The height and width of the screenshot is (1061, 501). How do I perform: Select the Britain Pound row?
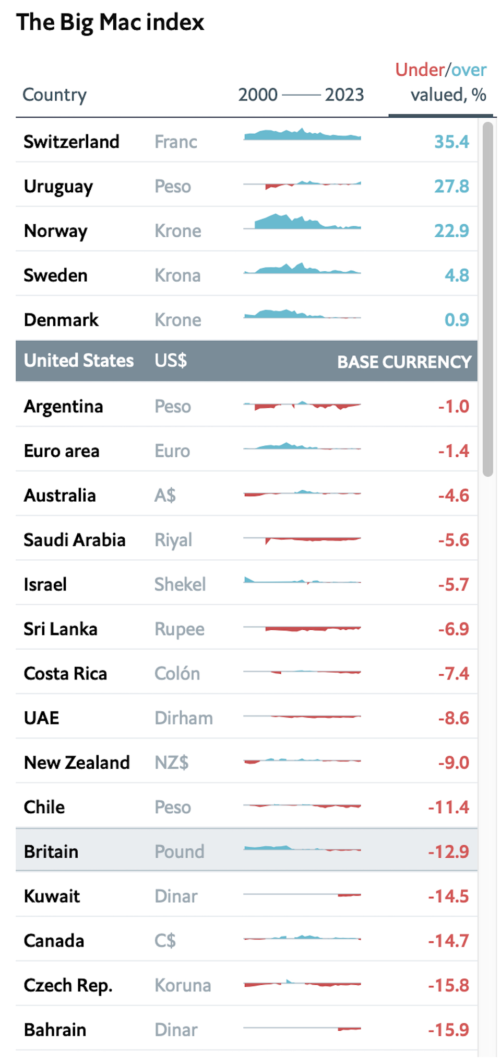pos(246,851)
